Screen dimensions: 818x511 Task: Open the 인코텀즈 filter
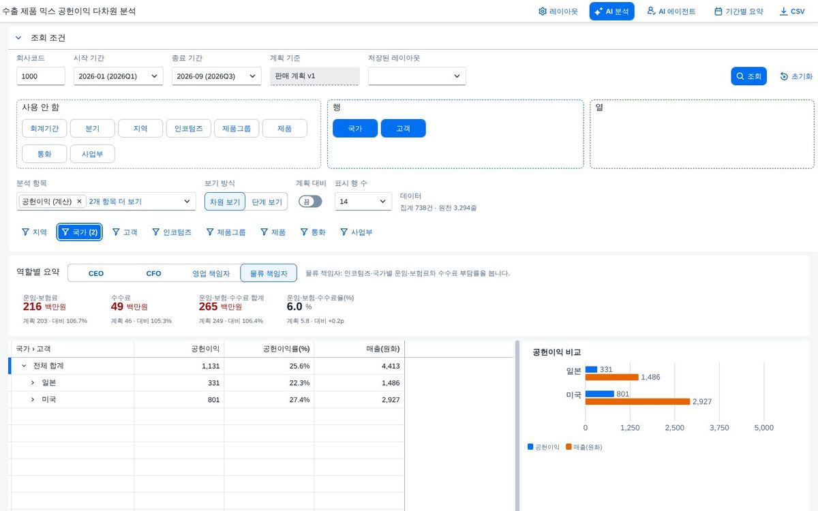tap(172, 232)
